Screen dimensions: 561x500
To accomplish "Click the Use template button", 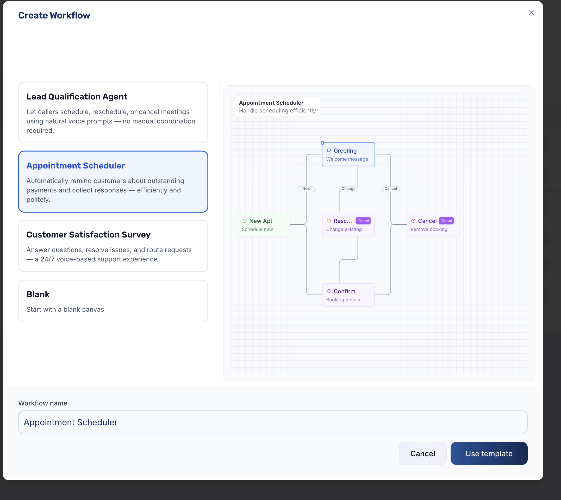I will tap(489, 453).
